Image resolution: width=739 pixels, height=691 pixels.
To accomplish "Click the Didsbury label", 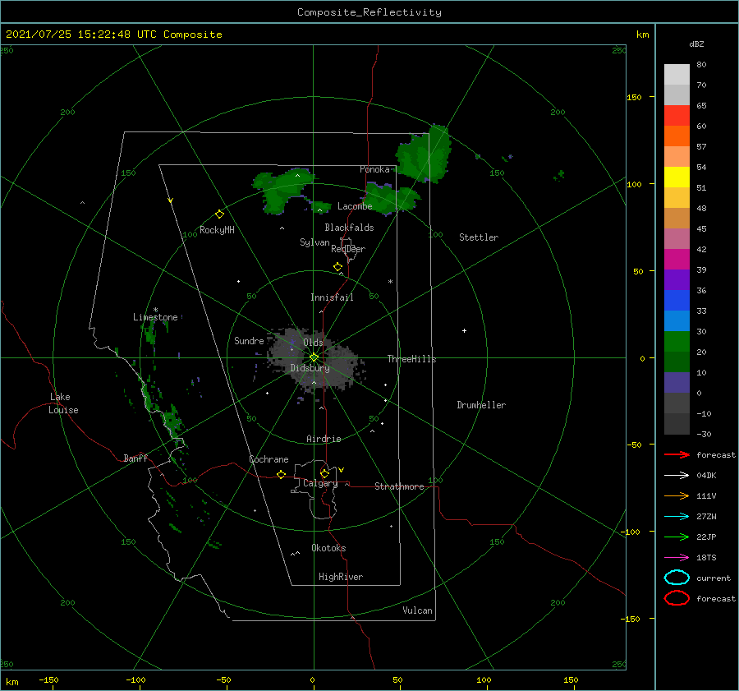I will 310,368.
